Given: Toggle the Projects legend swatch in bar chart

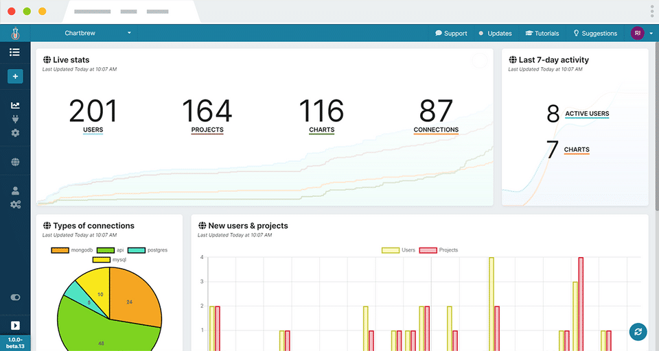Looking at the screenshot, I should point(428,250).
